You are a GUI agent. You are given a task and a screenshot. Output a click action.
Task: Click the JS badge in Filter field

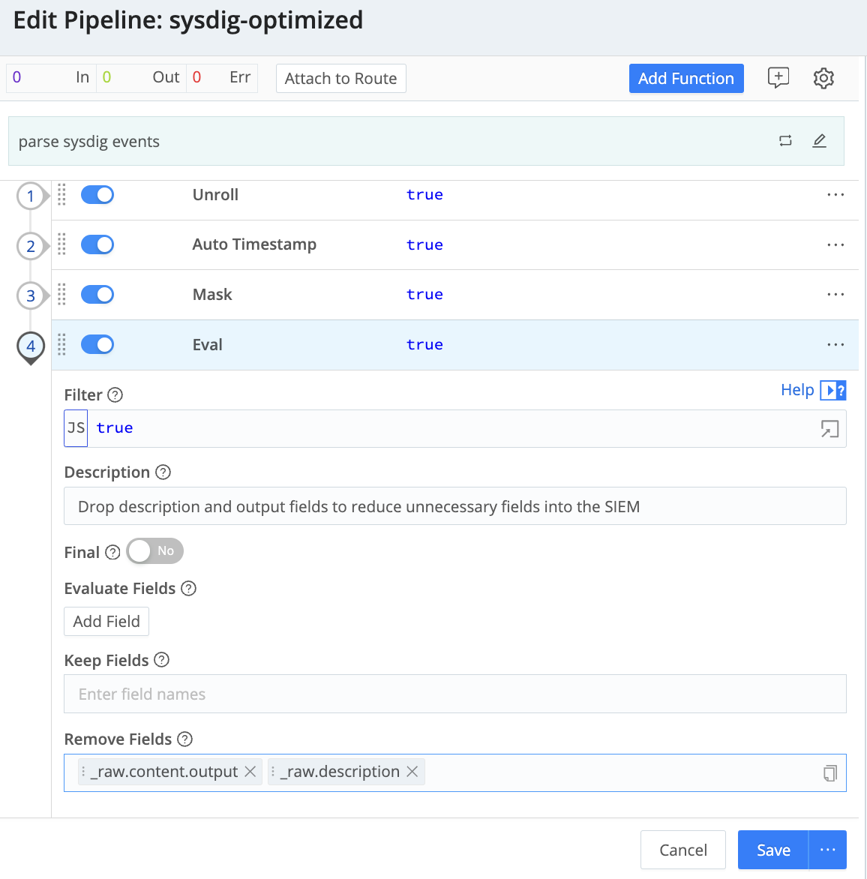point(76,428)
